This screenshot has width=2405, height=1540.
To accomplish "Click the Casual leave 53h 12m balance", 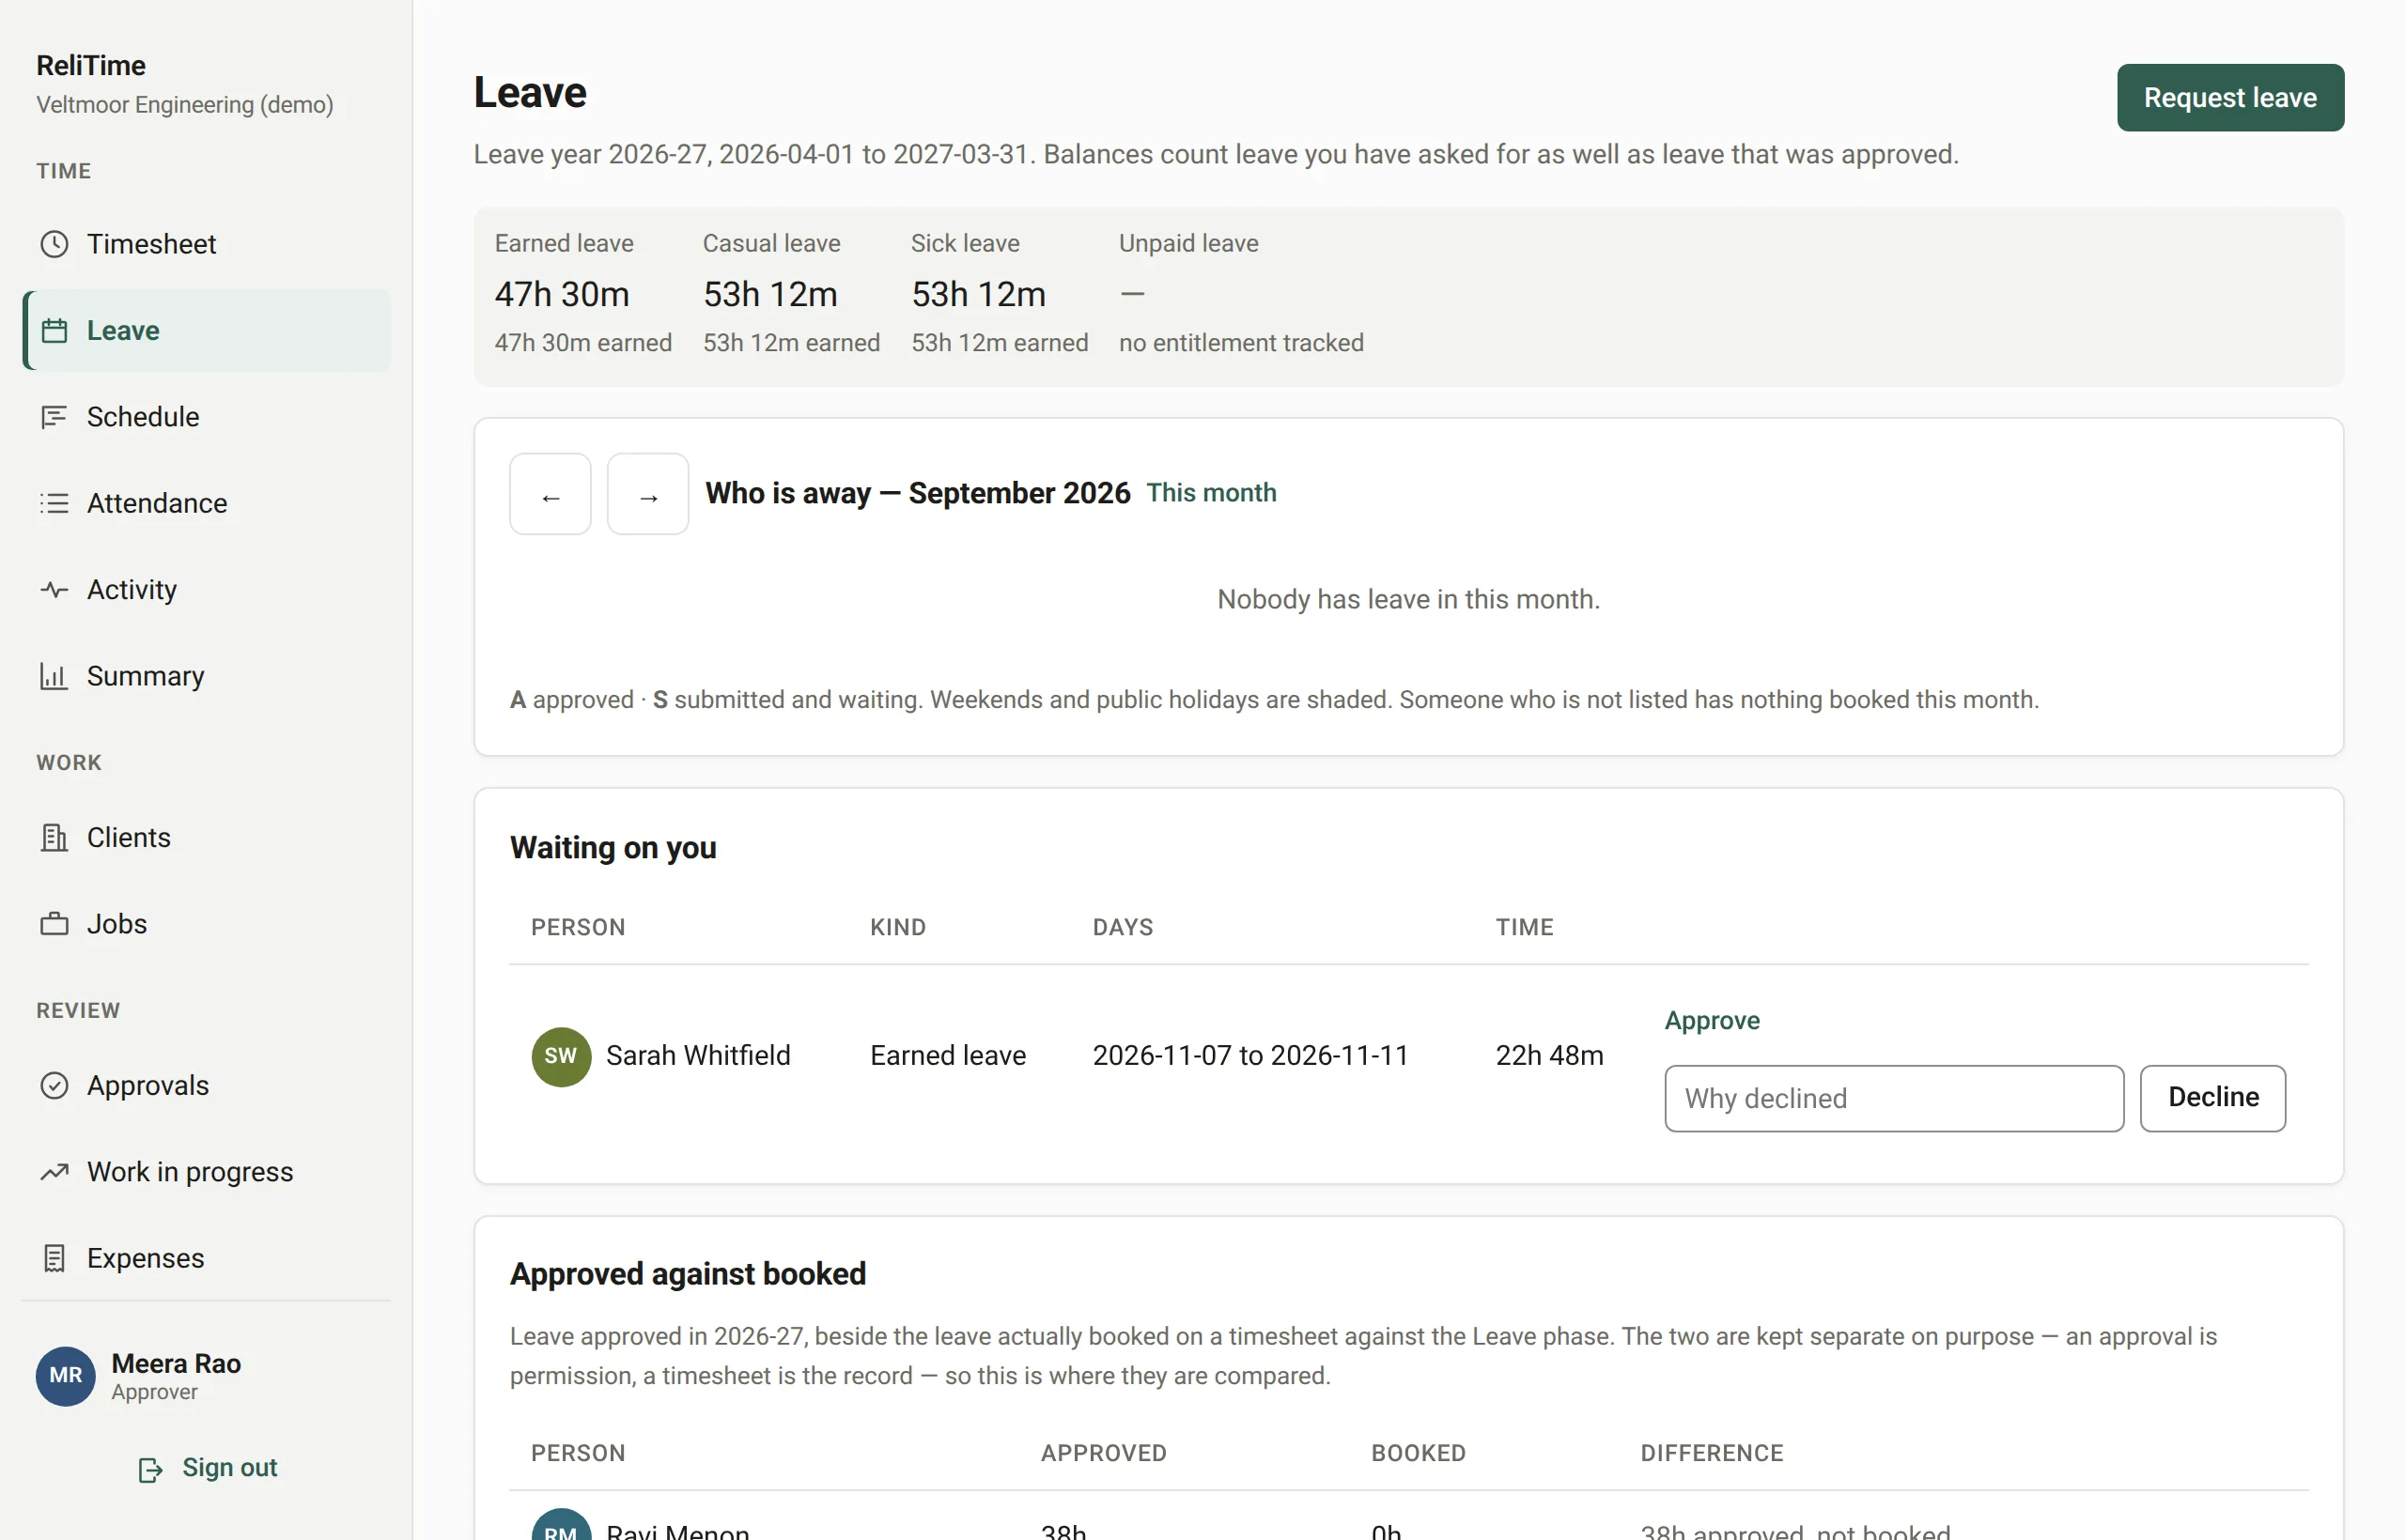I will tap(770, 295).
